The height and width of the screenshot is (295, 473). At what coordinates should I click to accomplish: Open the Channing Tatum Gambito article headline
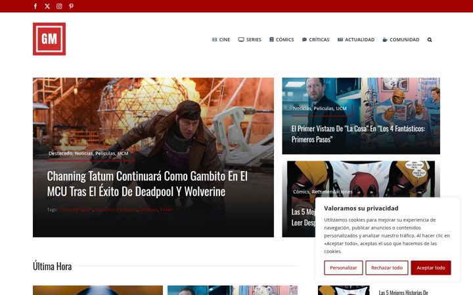(147, 184)
